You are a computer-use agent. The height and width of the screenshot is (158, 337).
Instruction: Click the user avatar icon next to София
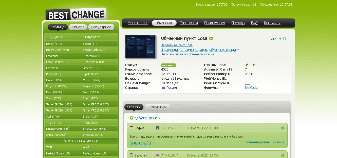(132, 128)
